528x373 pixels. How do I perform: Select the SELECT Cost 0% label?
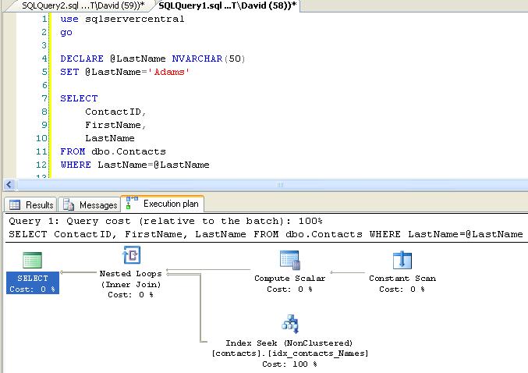pos(33,283)
